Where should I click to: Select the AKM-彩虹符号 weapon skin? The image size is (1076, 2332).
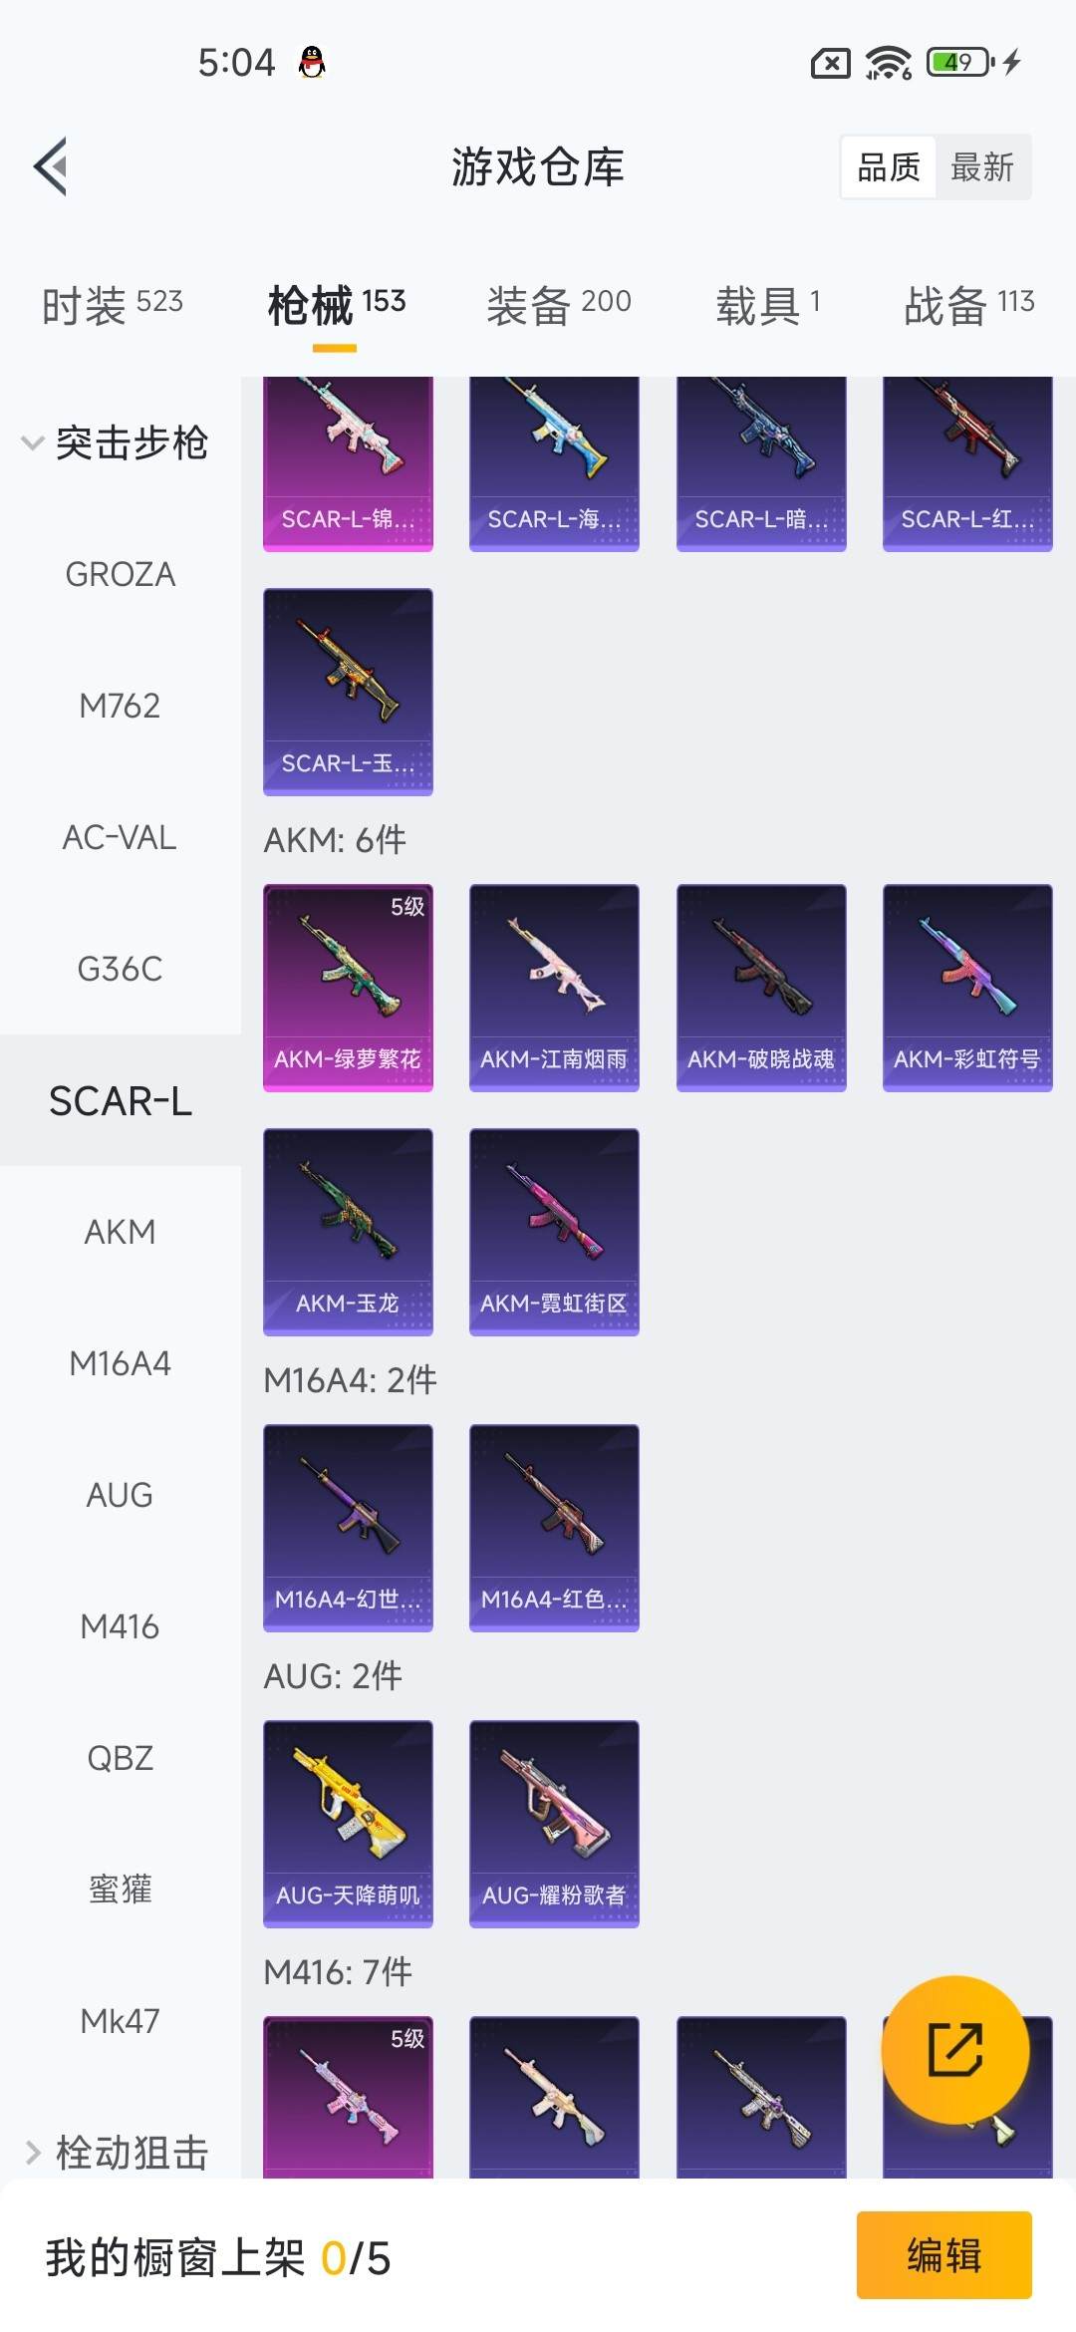[x=967, y=988]
